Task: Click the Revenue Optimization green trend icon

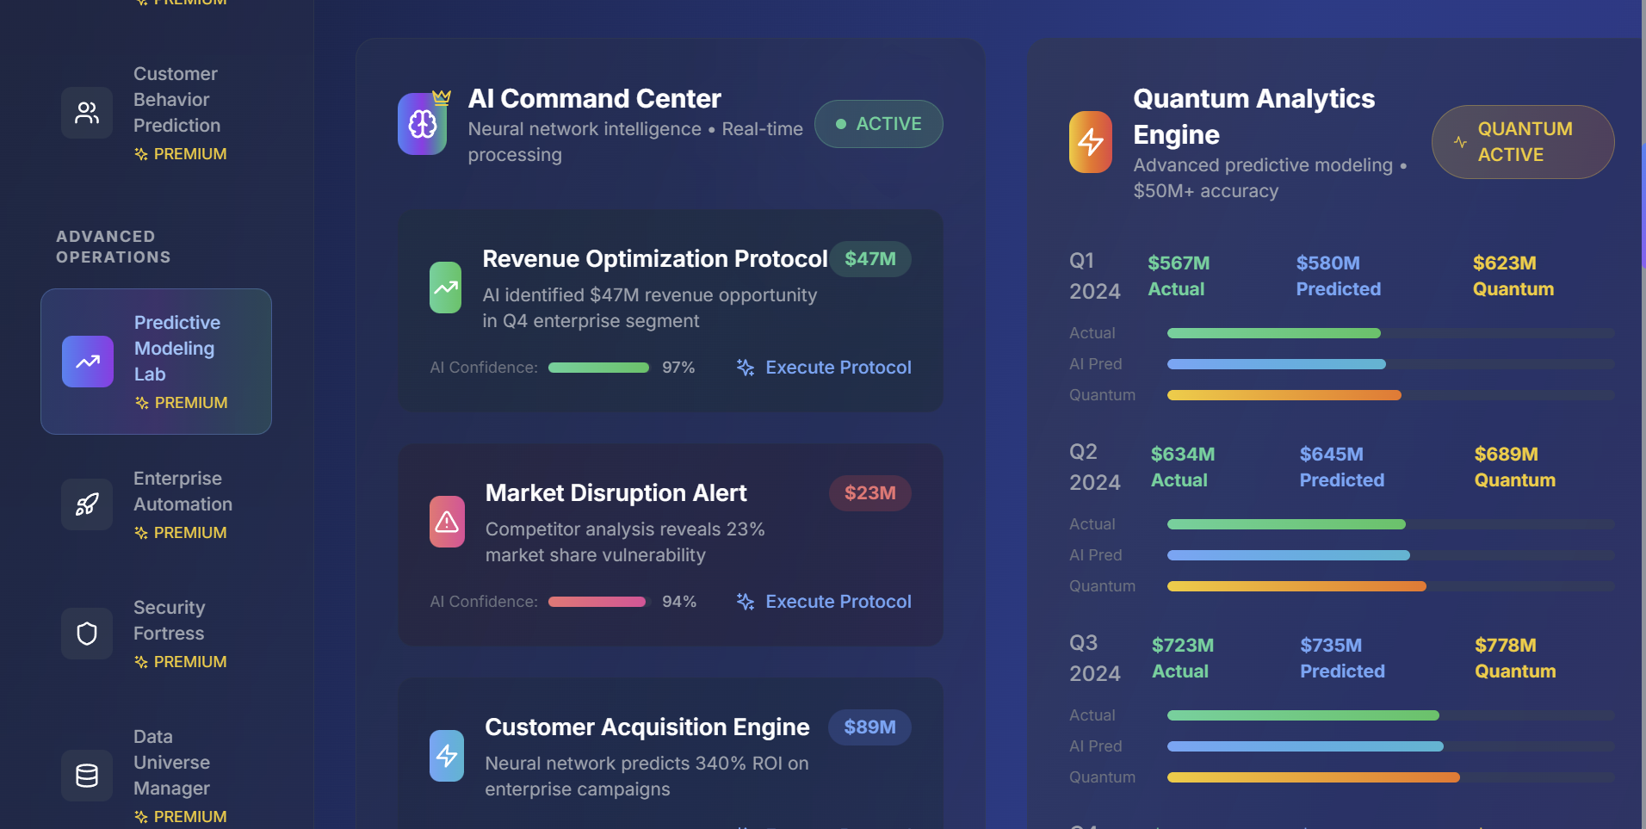Action: (x=446, y=288)
